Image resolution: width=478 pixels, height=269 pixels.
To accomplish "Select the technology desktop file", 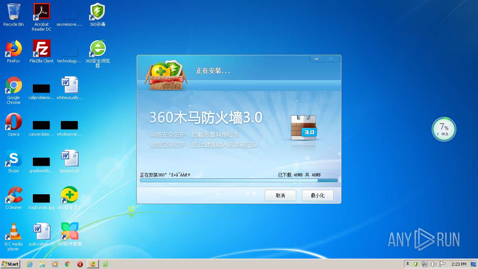I will coord(69,54).
